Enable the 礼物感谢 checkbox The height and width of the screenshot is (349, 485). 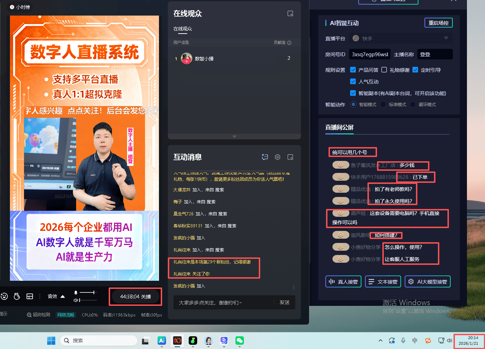pyautogui.click(x=384, y=70)
